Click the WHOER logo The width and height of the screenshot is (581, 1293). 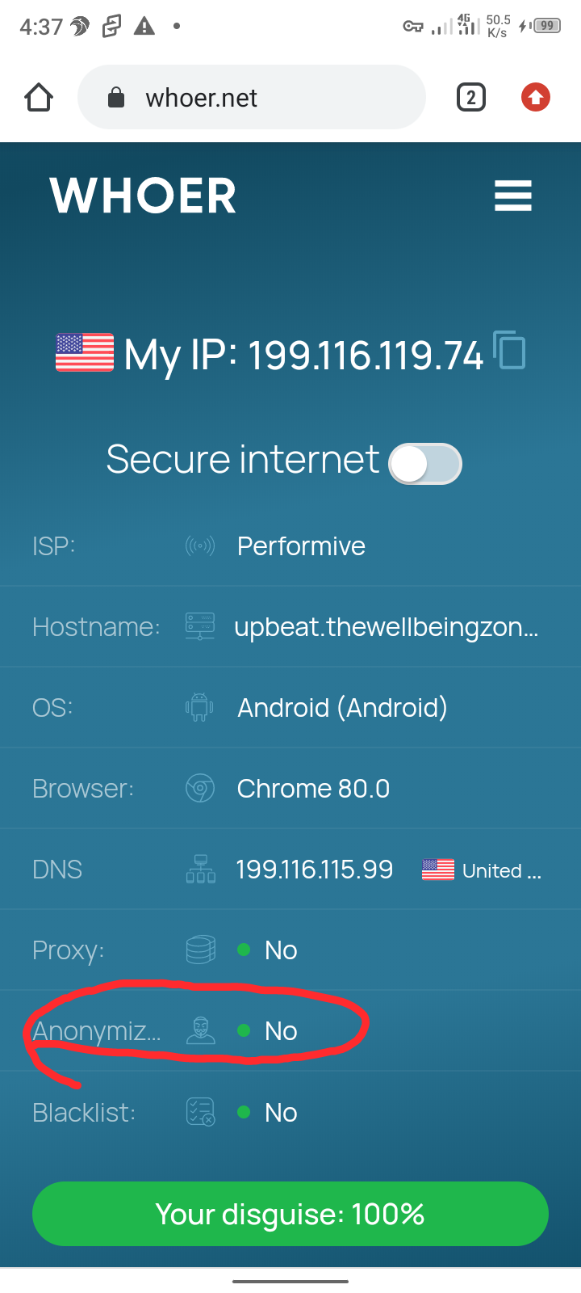click(x=143, y=196)
